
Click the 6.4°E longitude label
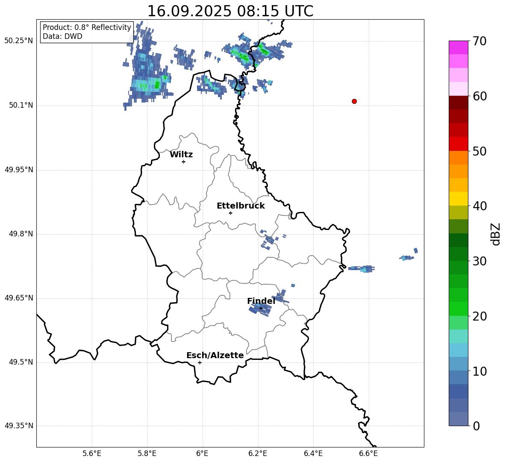coord(313,453)
